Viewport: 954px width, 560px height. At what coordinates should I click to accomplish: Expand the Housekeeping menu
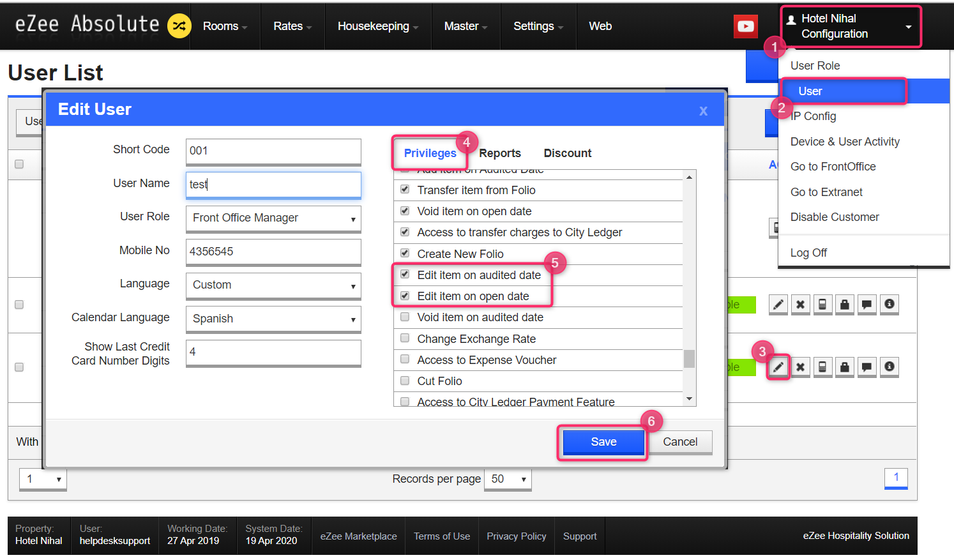[378, 26]
